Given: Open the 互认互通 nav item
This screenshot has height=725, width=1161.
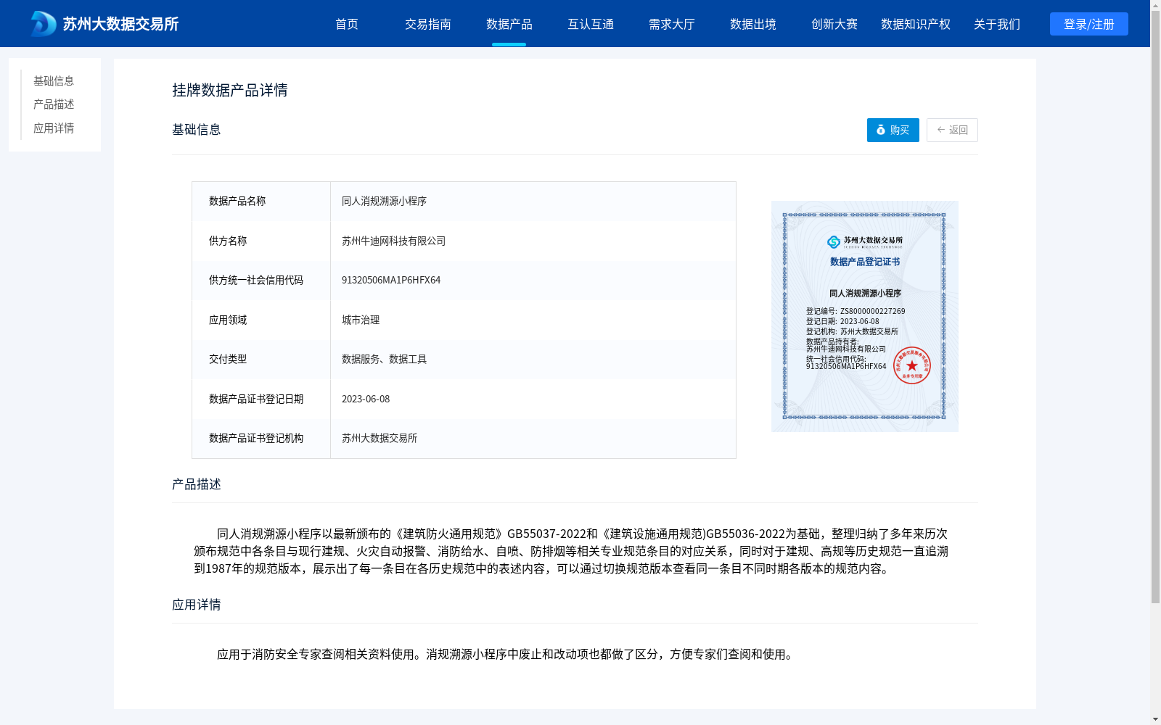Looking at the screenshot, I should (591, 24).
